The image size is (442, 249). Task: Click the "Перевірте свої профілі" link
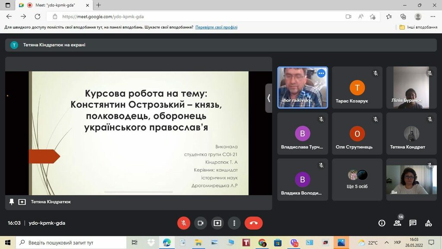click(x=216, y=27)
